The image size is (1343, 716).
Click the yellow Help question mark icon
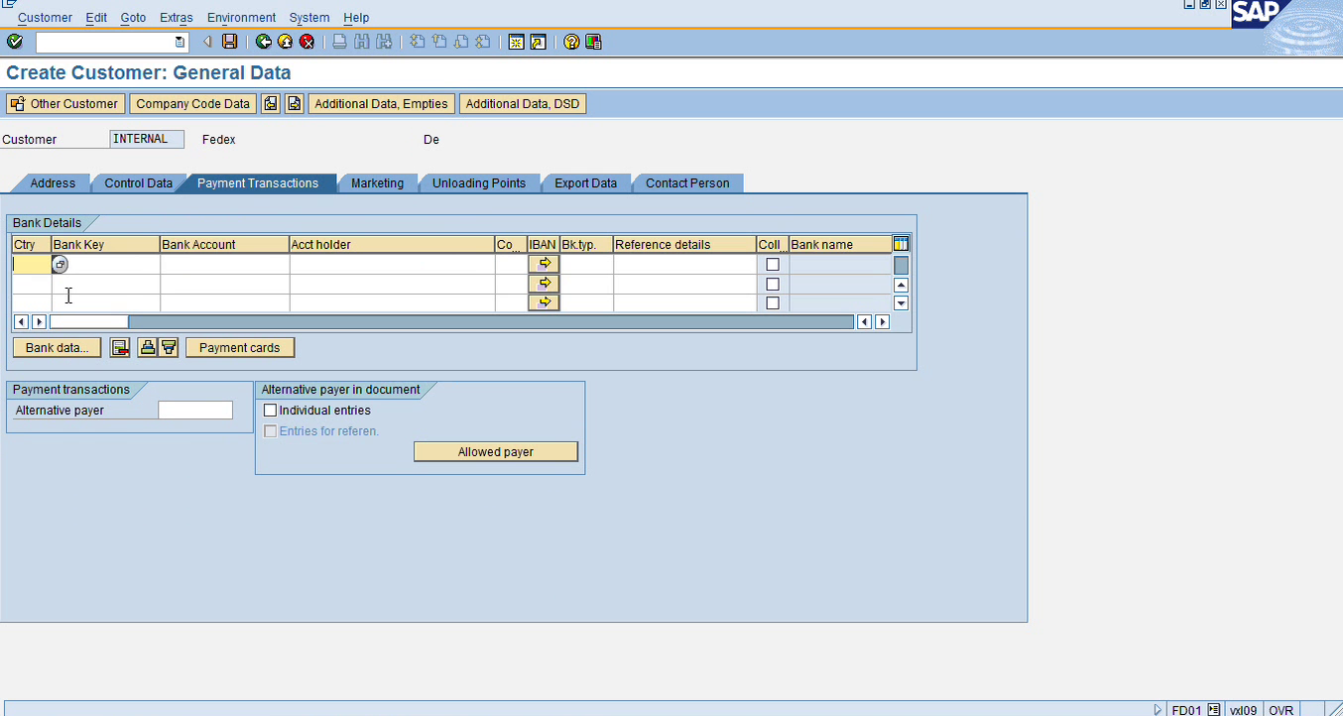(571, 42)
